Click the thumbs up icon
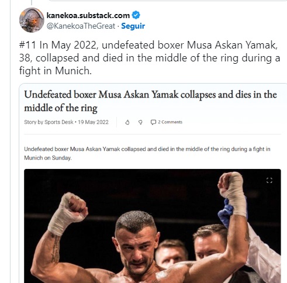Viewport: 287px width, 283px height. (x=127, y=122)
